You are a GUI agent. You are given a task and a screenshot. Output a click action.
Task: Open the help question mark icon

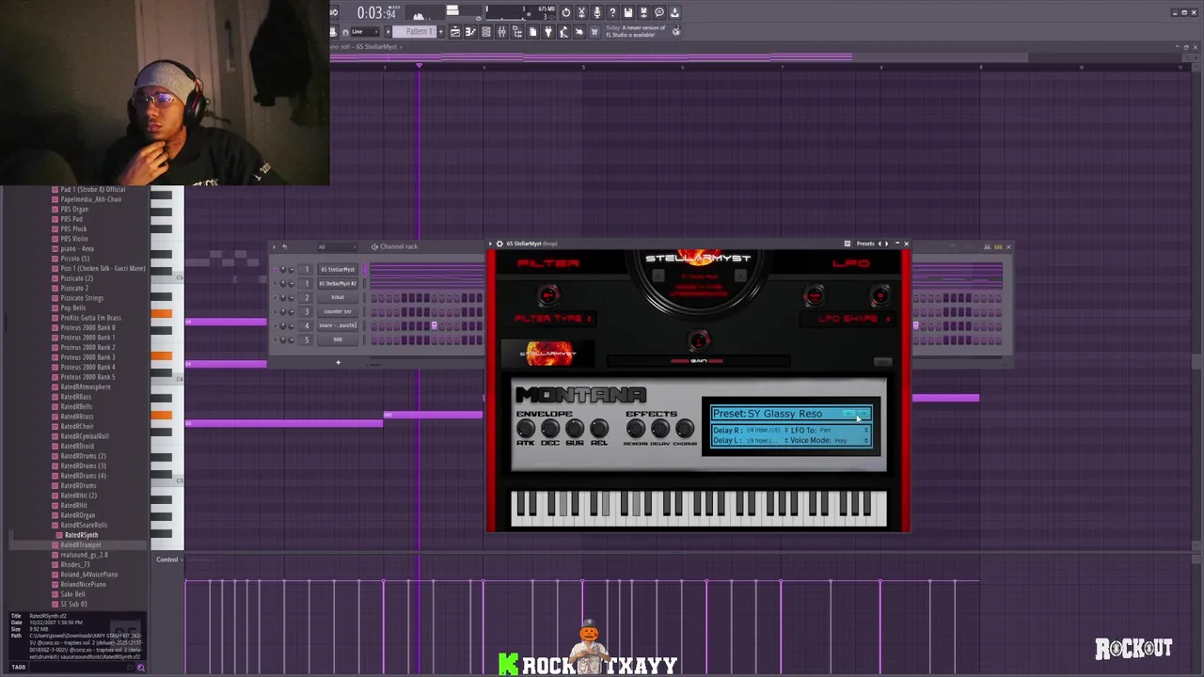612,12
